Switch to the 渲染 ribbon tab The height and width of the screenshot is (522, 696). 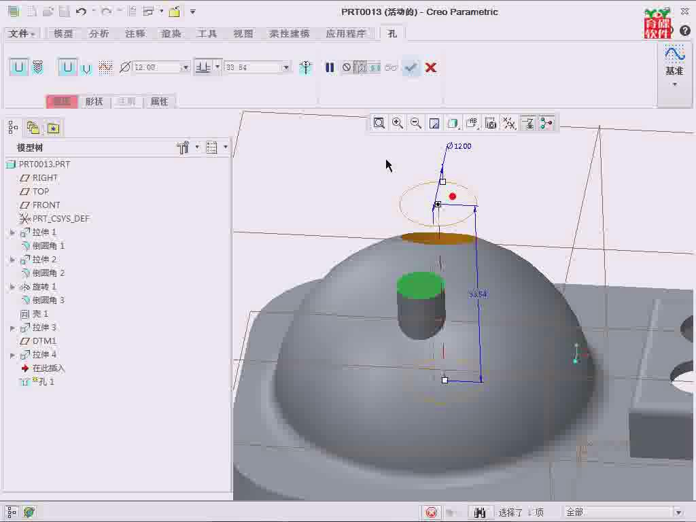tap(171, 33)
